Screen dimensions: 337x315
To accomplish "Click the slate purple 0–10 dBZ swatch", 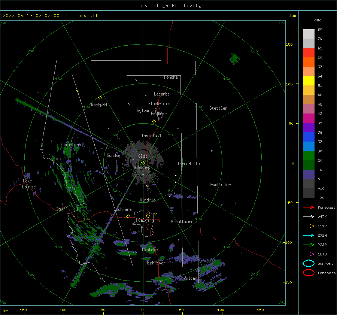I will tap(309, 175).
